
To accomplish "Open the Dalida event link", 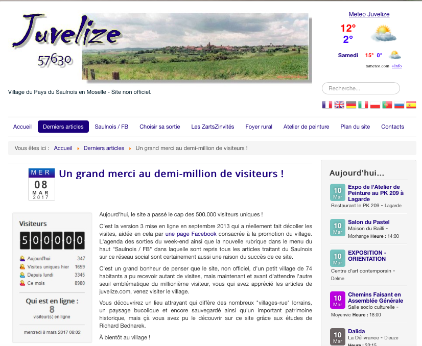I will (x=356, y=331).
